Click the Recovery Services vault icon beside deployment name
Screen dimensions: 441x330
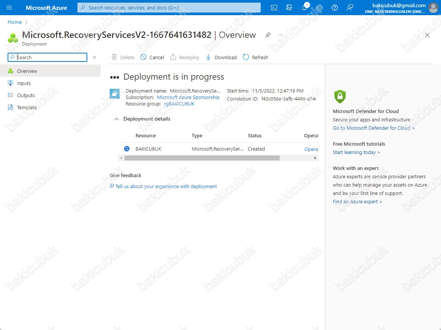[x=115, y=94]
